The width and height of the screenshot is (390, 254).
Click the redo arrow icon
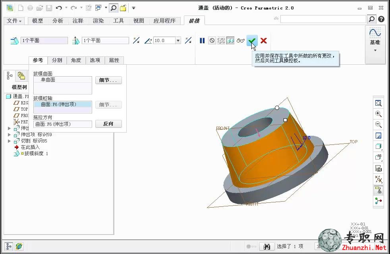[73, 8]
